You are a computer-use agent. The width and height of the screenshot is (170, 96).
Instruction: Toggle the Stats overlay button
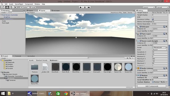[125, 13]
